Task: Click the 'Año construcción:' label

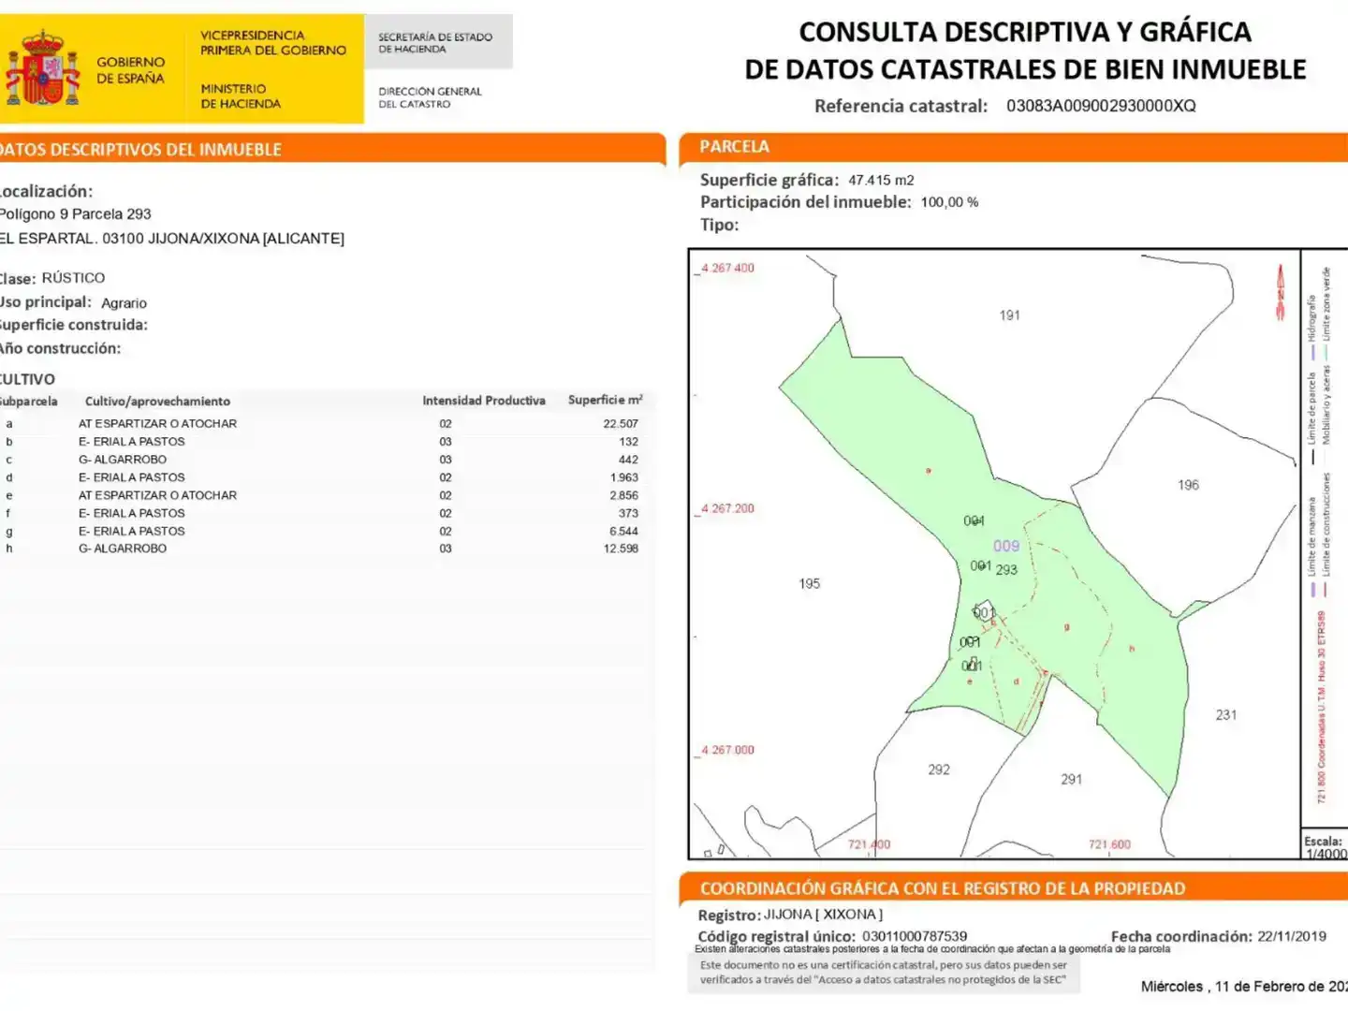Action: 61,348
